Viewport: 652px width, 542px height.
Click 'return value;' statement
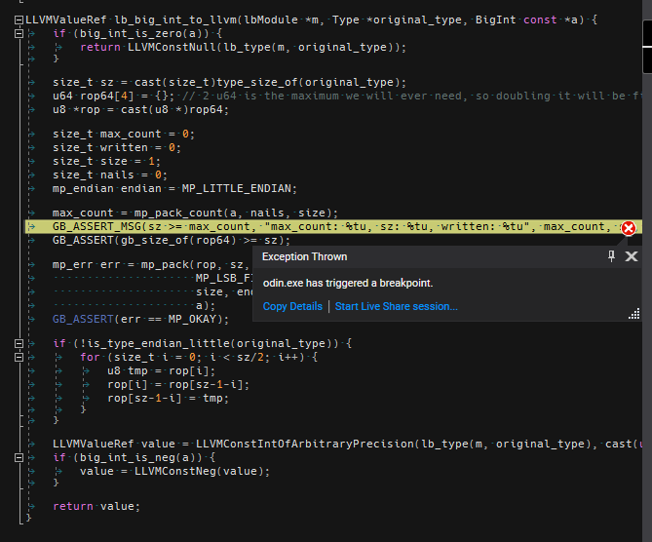pyautogui.click(x=96, y=506)
